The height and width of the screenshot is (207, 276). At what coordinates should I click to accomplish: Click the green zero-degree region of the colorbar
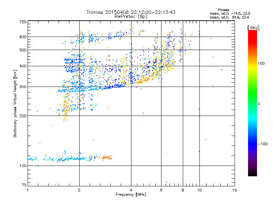point(253,103)
